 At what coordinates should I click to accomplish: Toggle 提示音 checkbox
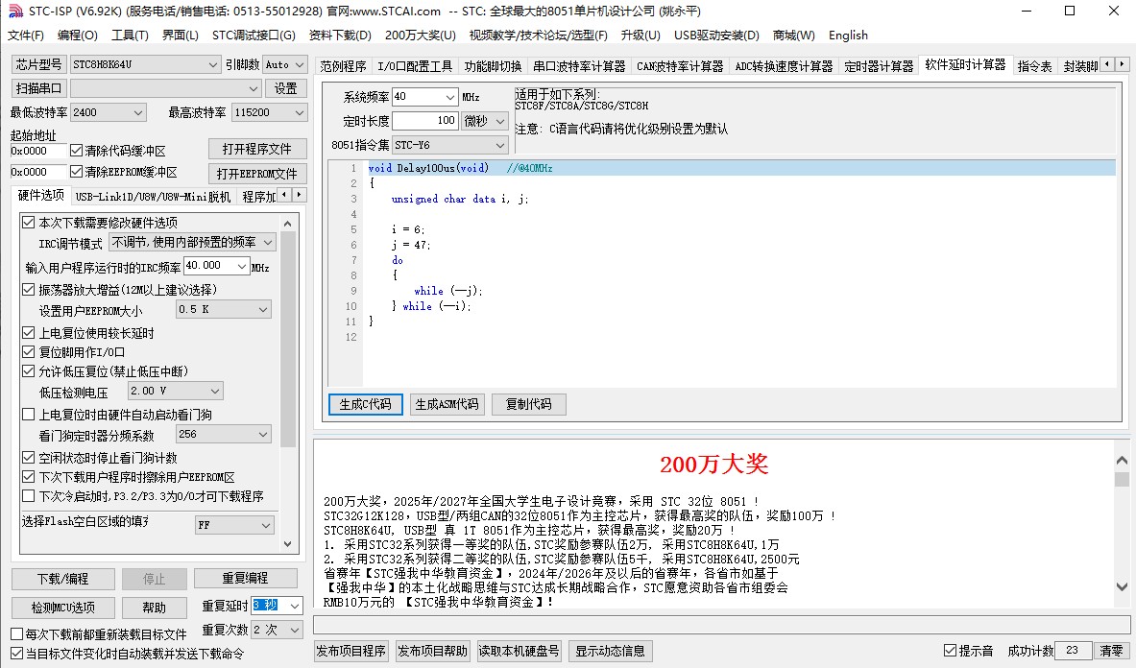point(950,650)
